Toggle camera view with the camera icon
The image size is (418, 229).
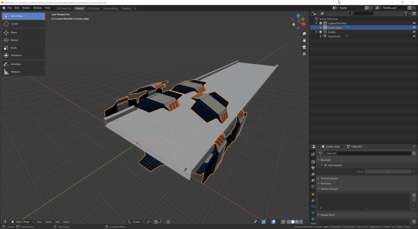click(x=304, y=47)
